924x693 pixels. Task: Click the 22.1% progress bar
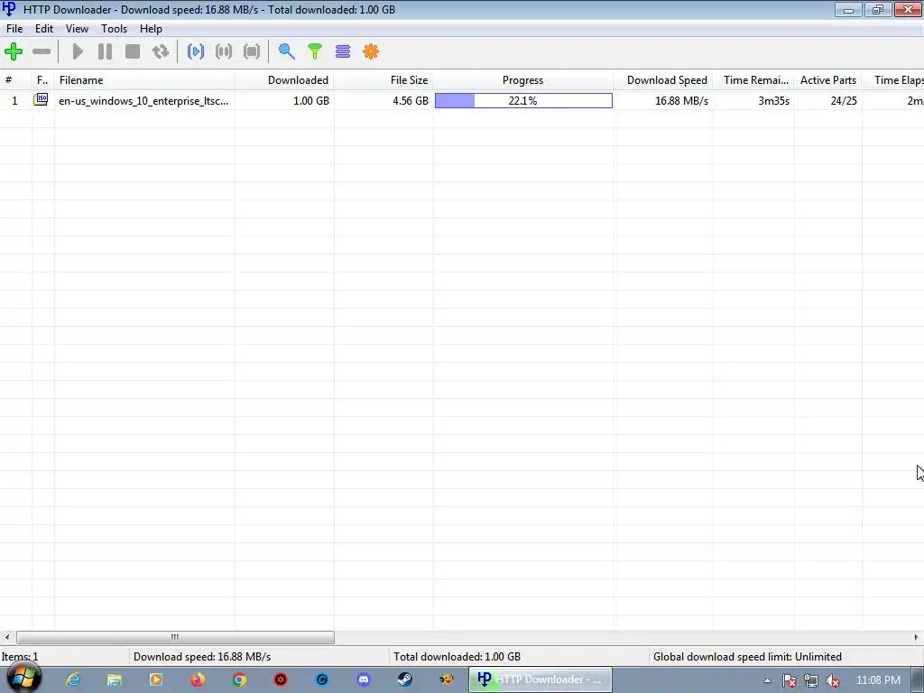click(x=523, y=101)
